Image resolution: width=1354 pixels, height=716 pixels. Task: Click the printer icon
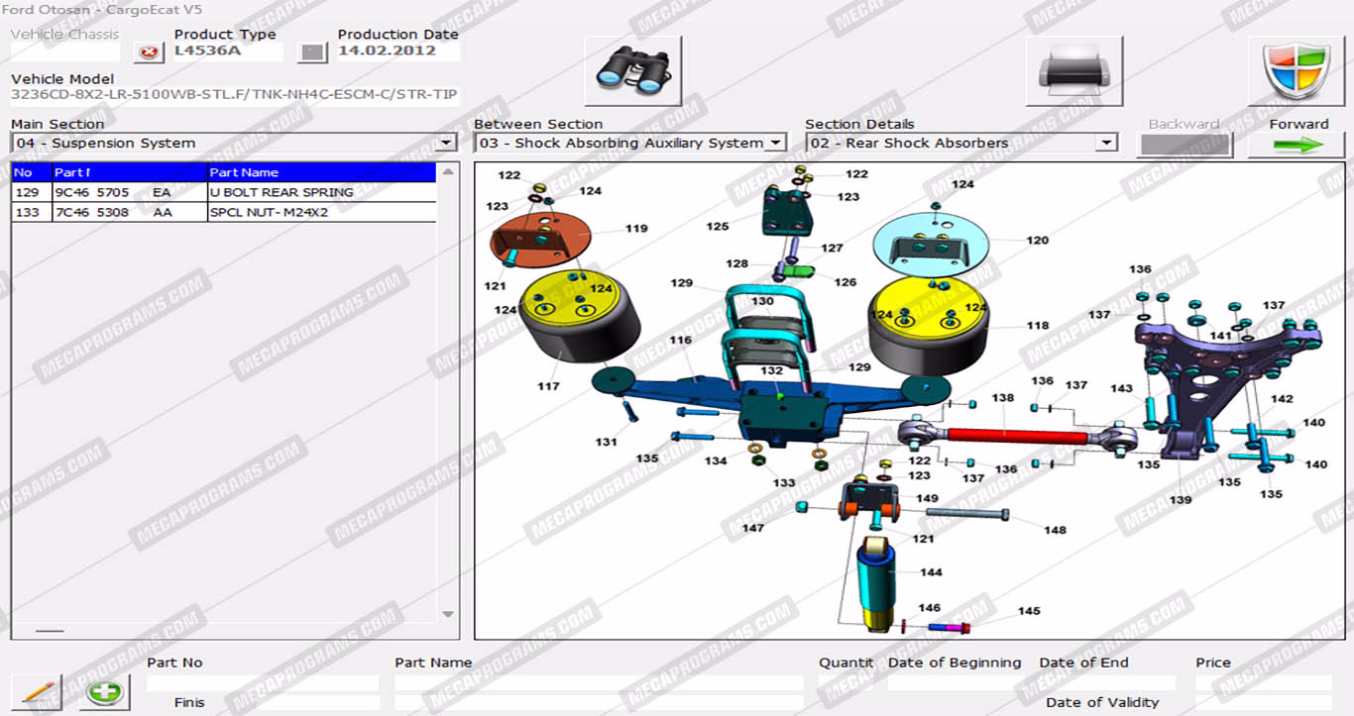[x=1073, y=70]
